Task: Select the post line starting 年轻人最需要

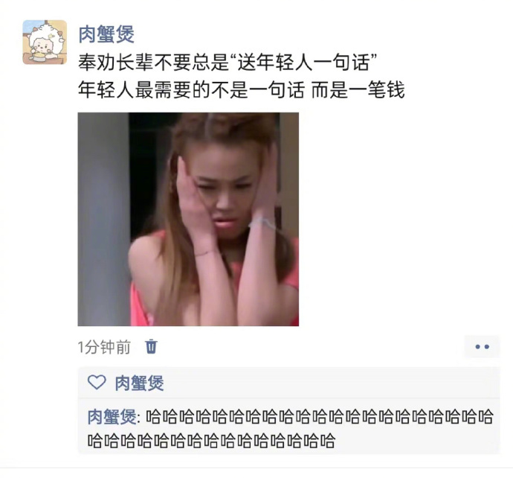Action: point(242,89)
